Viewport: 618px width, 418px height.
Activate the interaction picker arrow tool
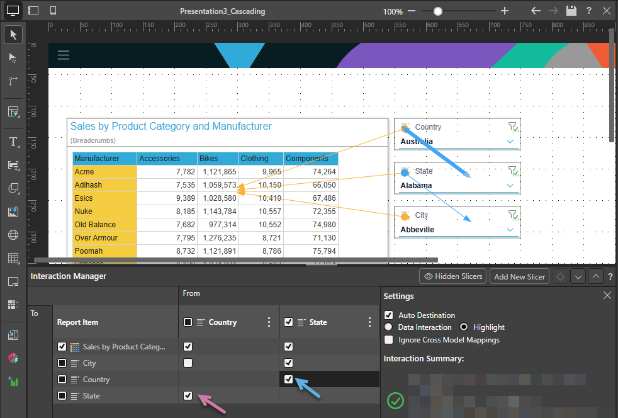click(x=13, y=59)
